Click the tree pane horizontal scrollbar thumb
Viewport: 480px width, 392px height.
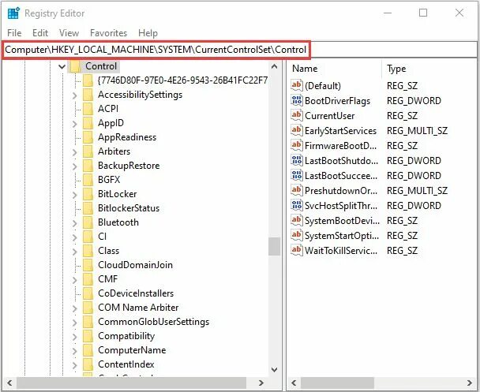click(131, 383)
